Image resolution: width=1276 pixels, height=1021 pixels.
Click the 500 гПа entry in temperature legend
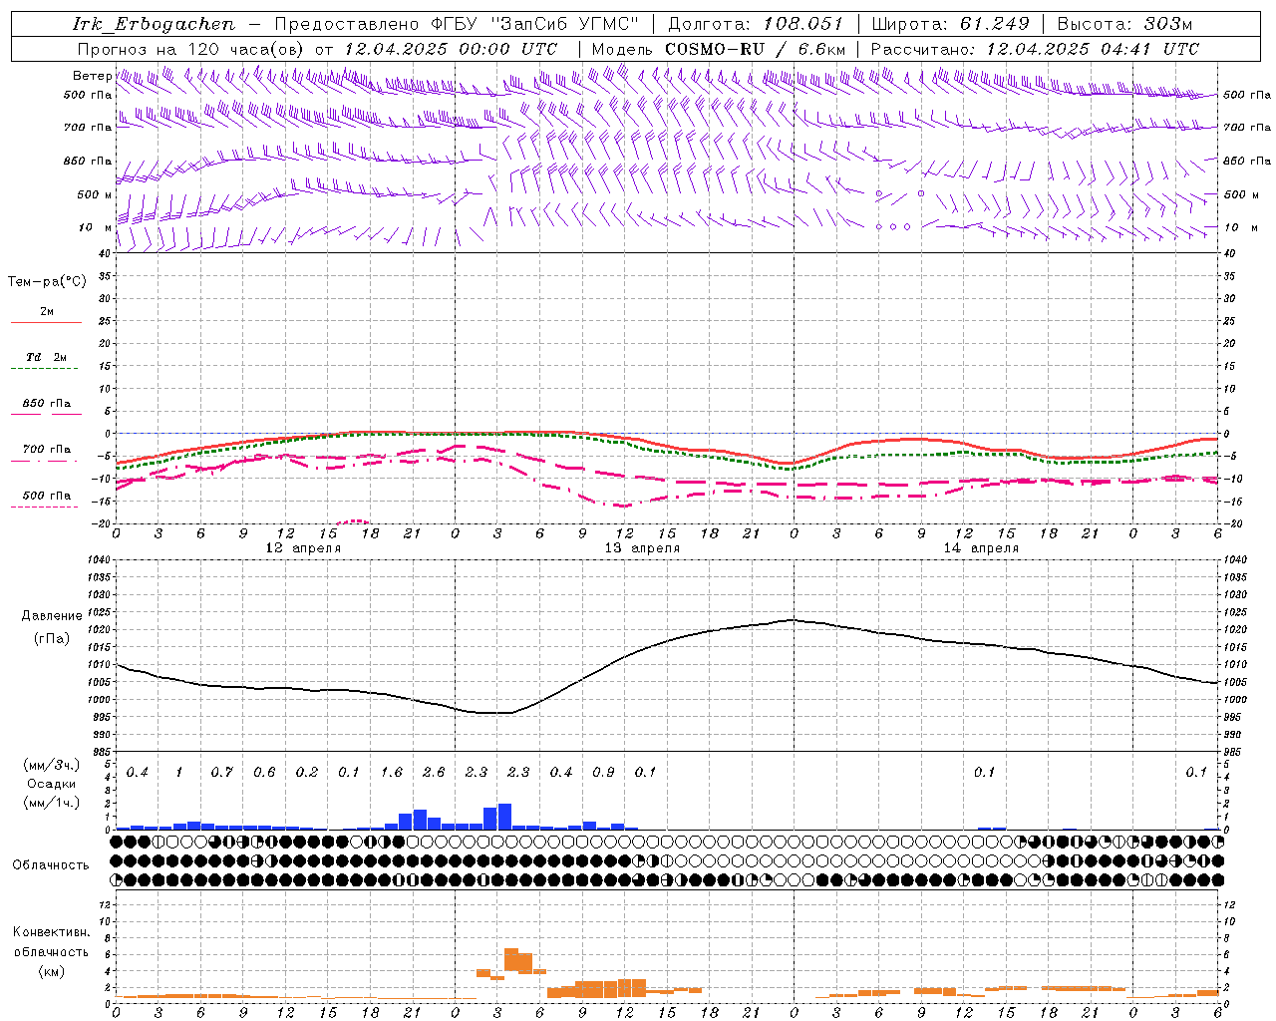(46, 496)
